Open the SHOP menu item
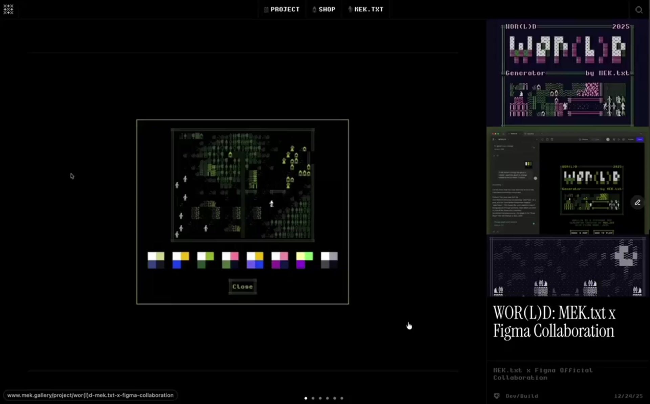This screenshot has height=404, width=650. [324, 9]
